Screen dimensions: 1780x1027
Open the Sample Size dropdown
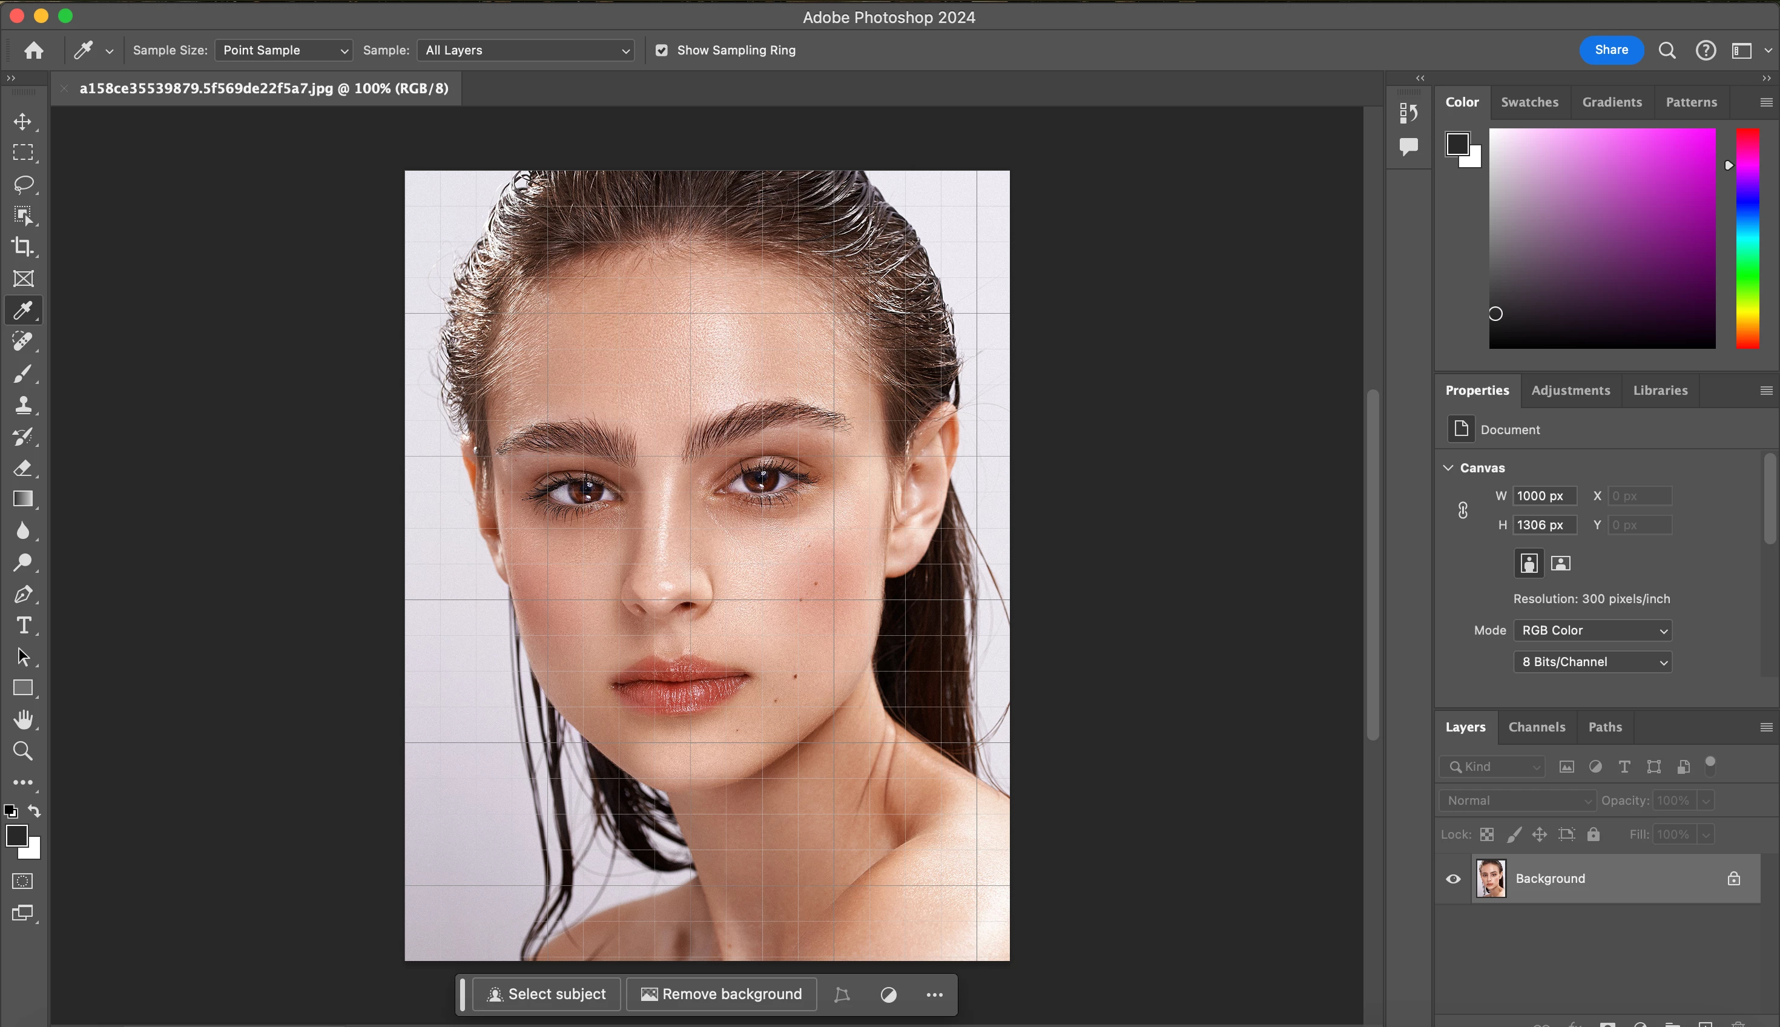(x=283, y=50)
